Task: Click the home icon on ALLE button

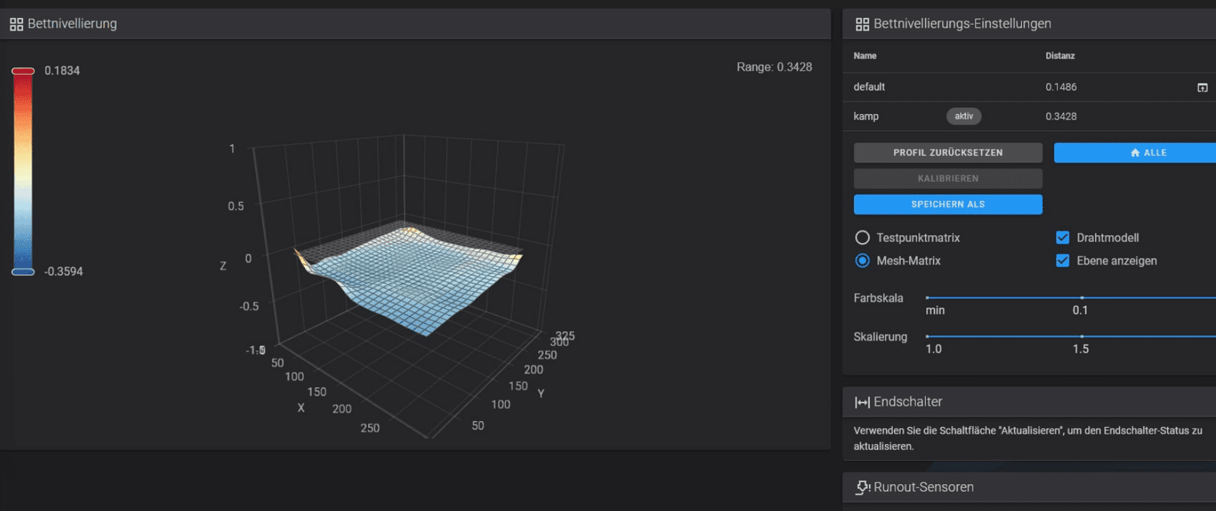Action: click(1135, 153)
